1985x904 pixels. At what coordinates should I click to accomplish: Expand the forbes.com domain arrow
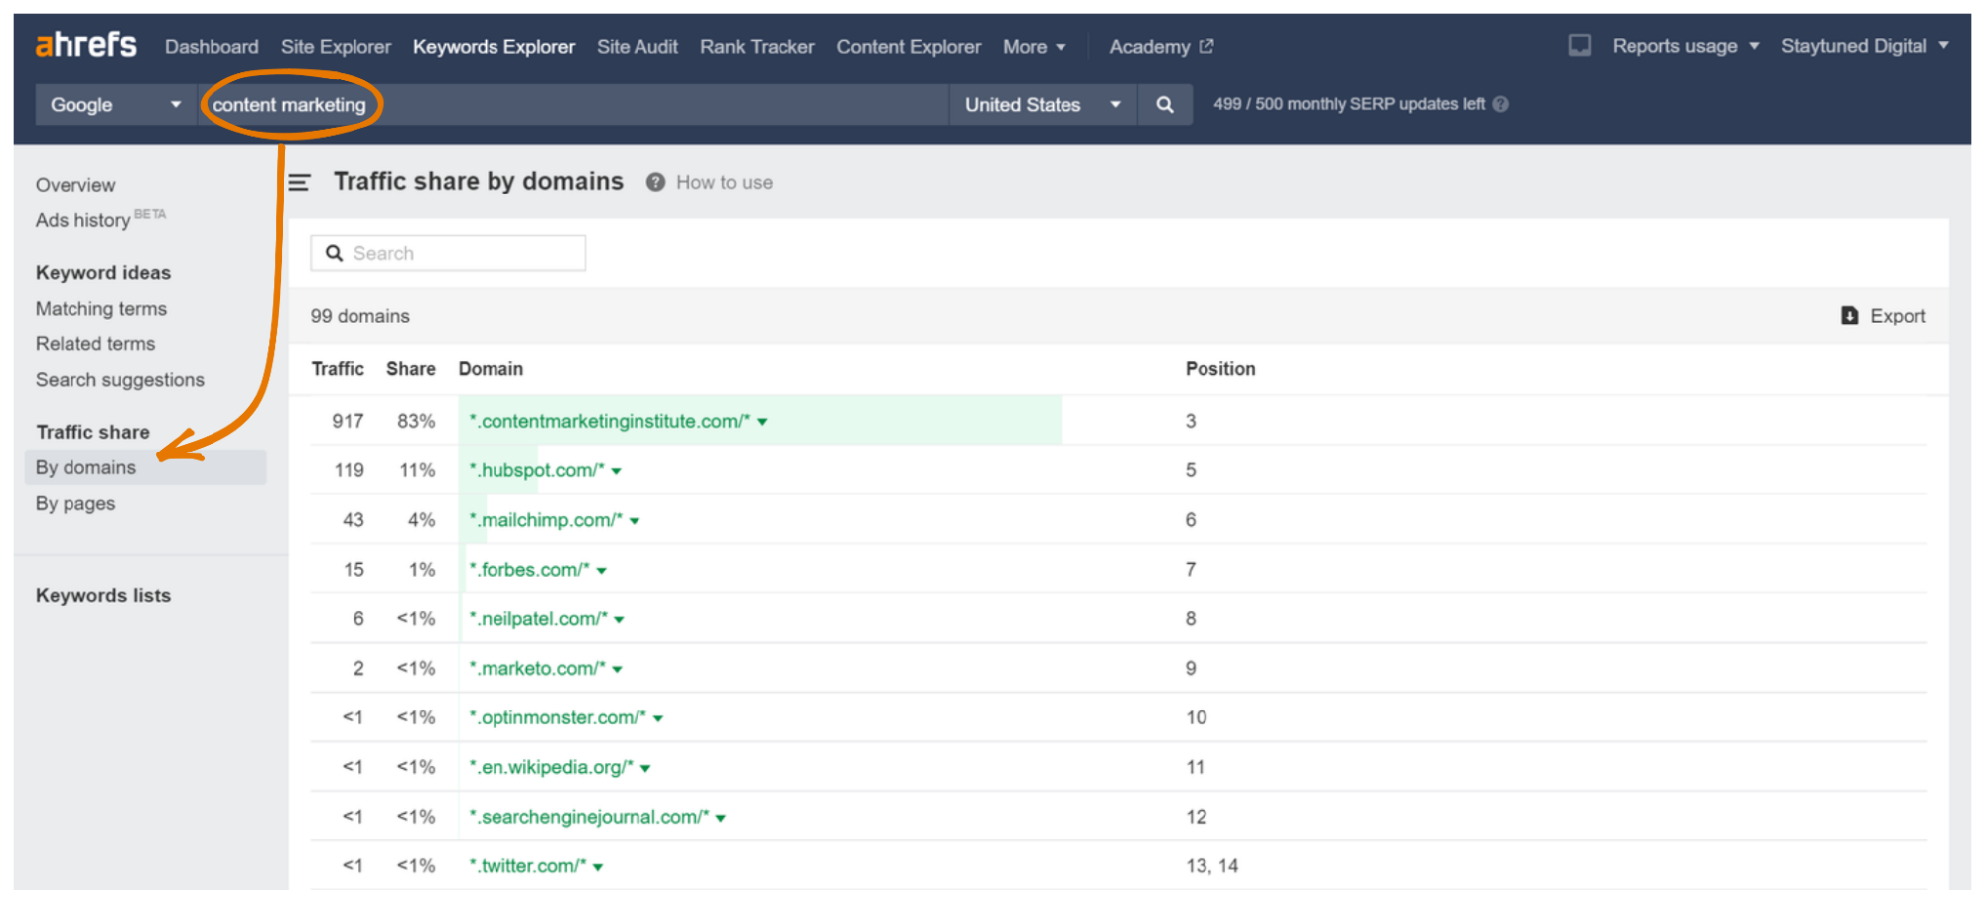point(601,571)
